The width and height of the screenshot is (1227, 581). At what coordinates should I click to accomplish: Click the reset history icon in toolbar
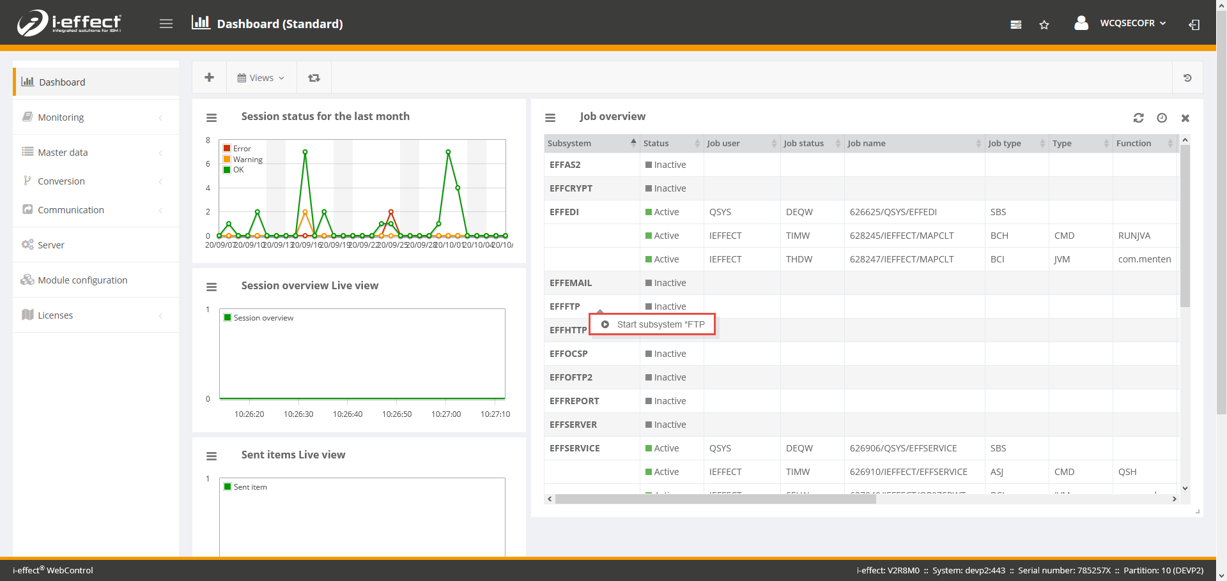pyautogui.click(x=1187, y=78)
